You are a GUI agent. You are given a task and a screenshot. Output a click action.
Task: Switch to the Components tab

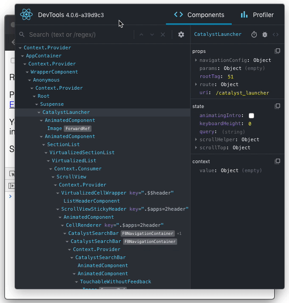click(199, 15)
